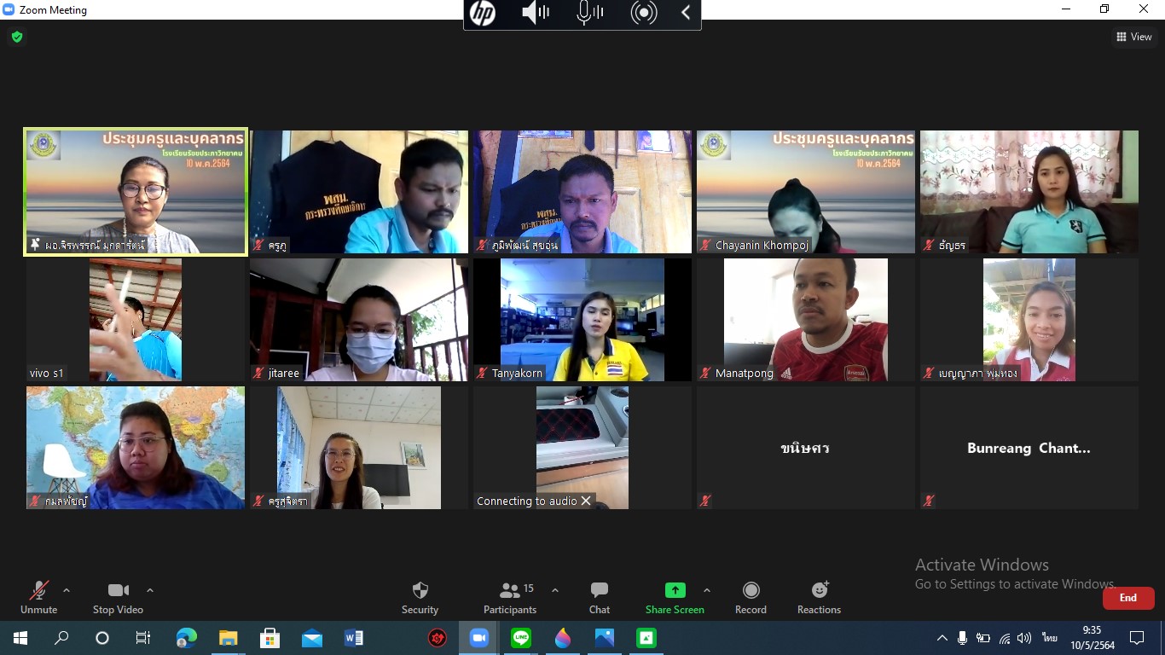Expand audio options arrow beside Unmute
Viewport: 1165px width, 655px height.
coord(67,590)
